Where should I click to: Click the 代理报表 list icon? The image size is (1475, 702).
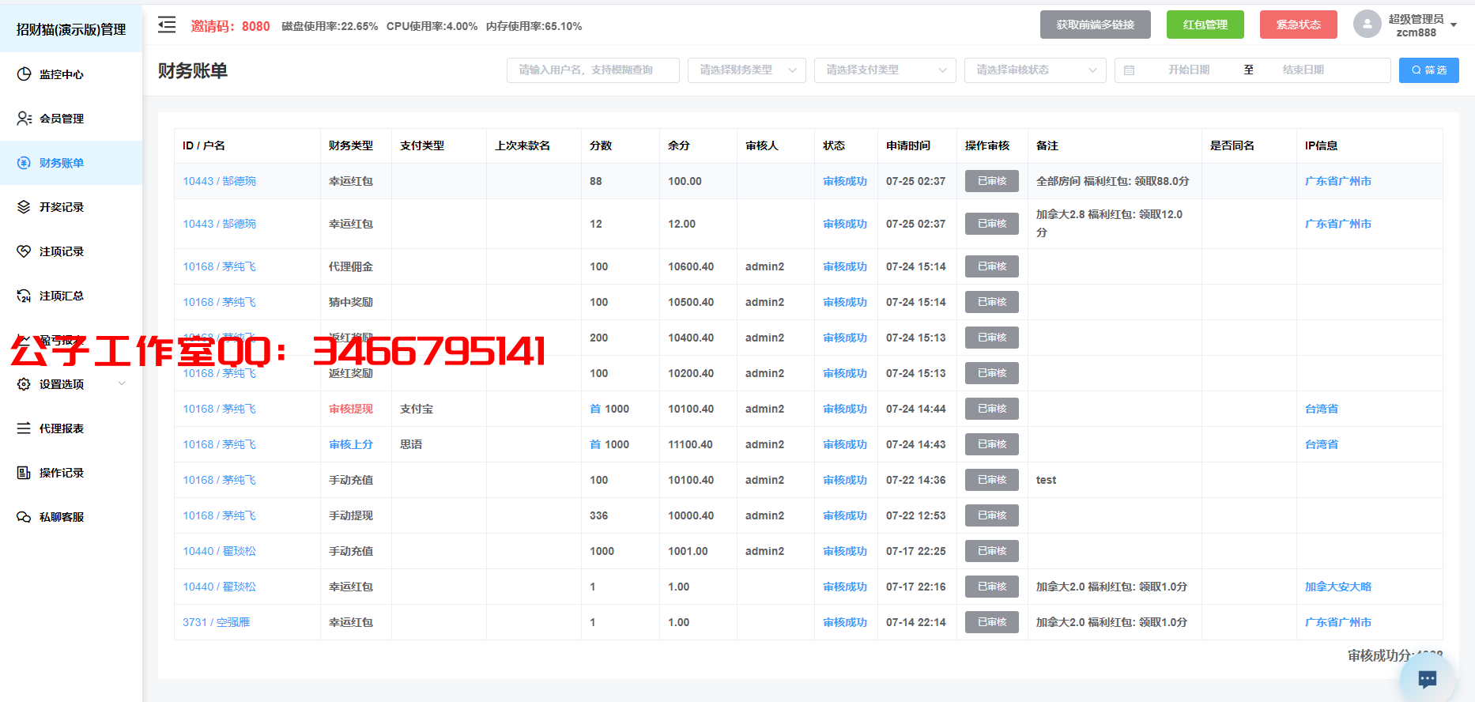(24, 428)
